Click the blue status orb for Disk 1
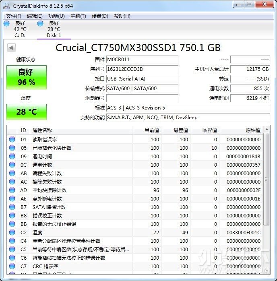Viewport: 277px width, 281px height. 40,23
